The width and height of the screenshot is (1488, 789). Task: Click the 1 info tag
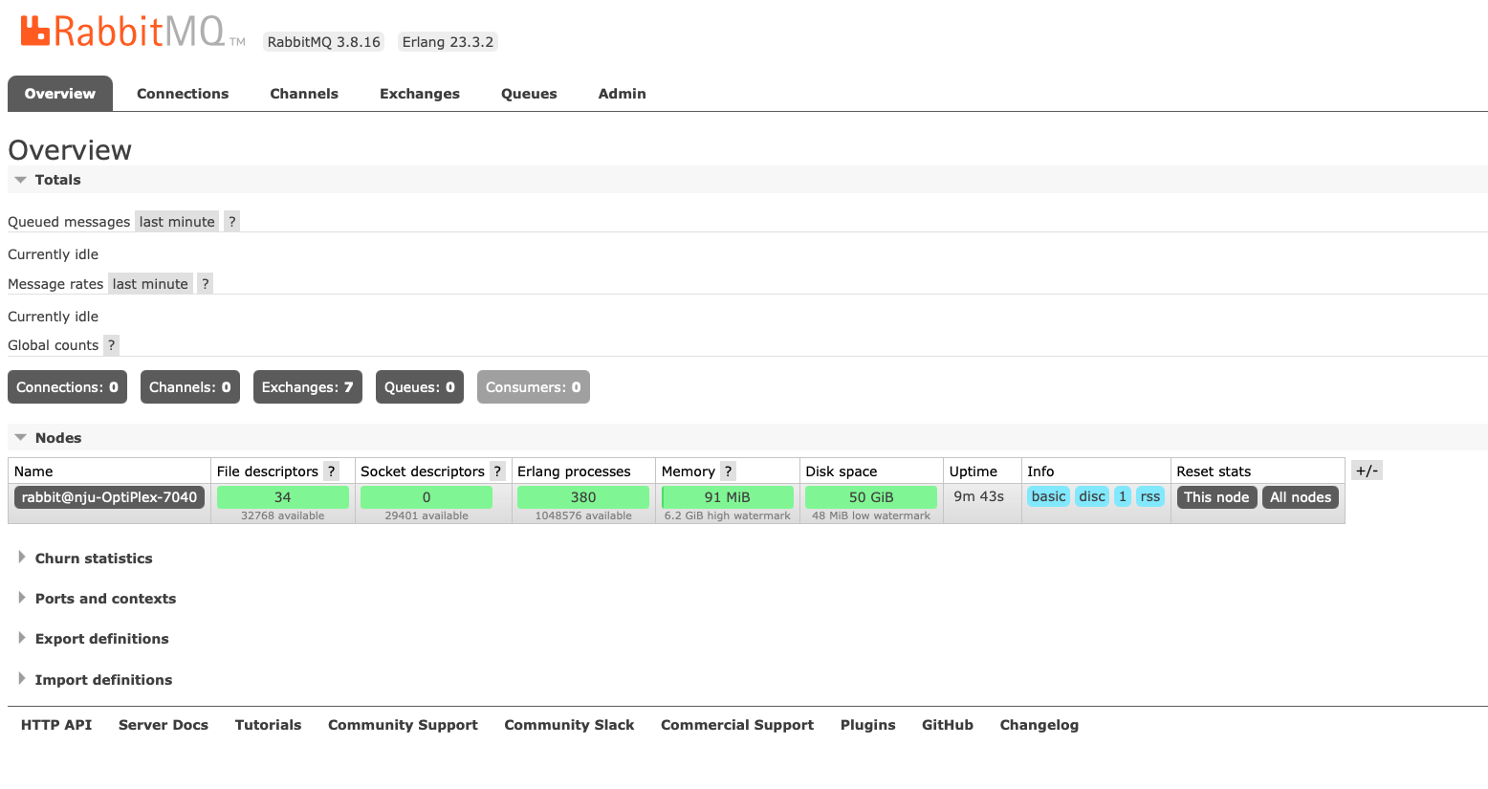[x=1123, y=496]
